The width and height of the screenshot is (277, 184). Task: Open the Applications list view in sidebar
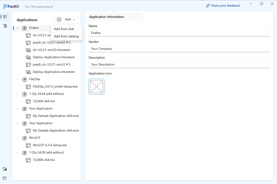tap(5, 17)
